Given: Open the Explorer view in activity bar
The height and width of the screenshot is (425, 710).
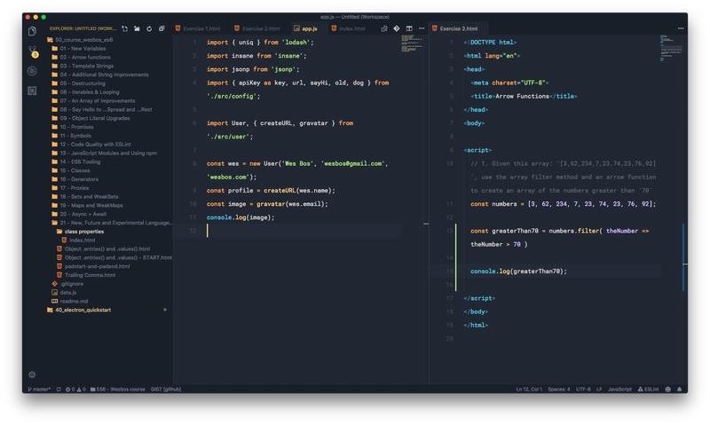Looking at the screenshot, I should [32, 31].
